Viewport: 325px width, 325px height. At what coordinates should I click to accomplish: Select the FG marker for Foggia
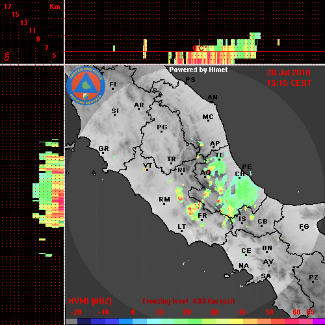click(x=304, y=227)
